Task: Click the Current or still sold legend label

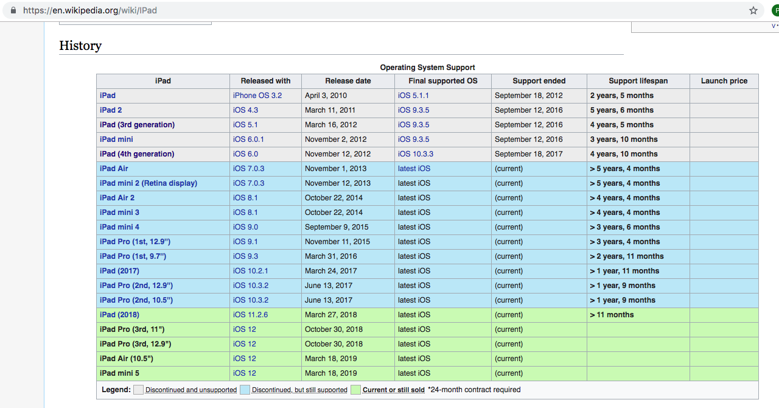Action: click(x=394, y=390)
